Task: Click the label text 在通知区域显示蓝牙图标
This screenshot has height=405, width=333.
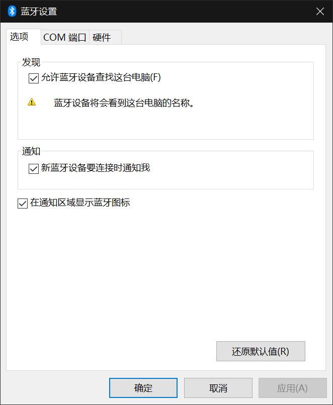Action: pos(80,203)
